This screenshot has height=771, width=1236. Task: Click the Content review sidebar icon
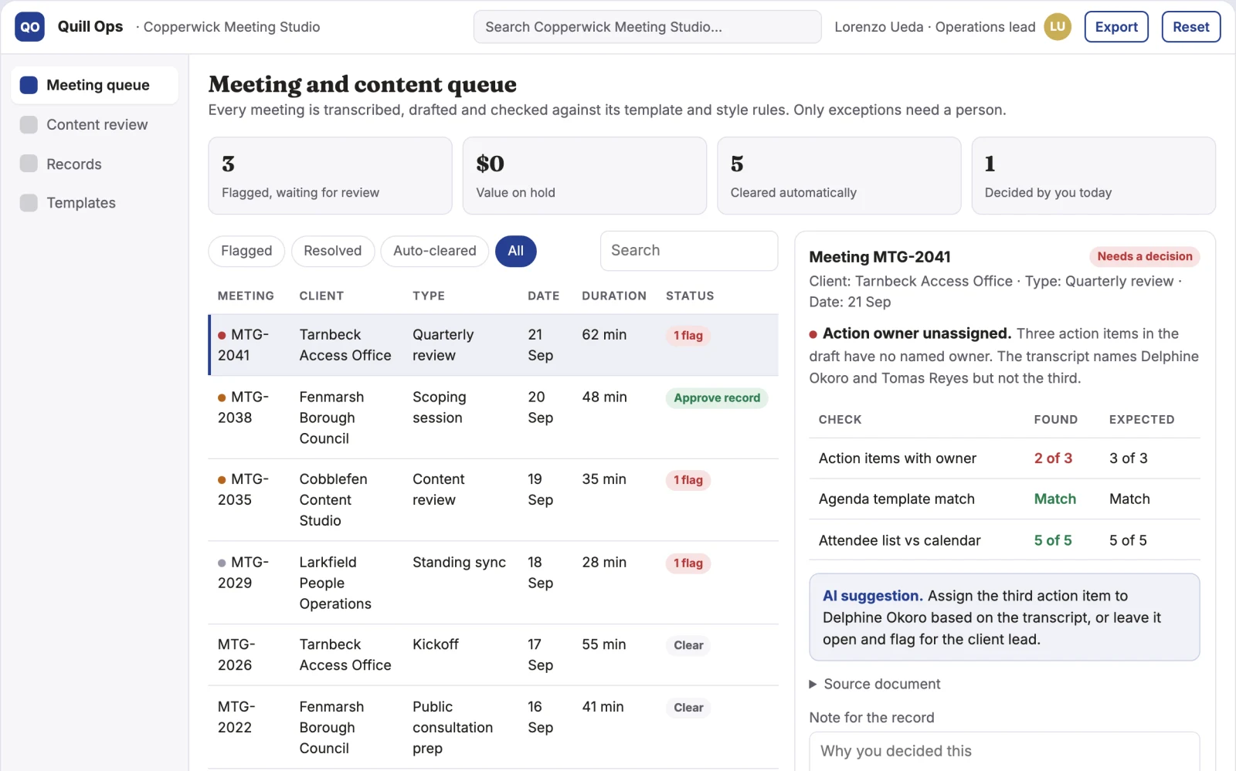[x=29, y=125]
